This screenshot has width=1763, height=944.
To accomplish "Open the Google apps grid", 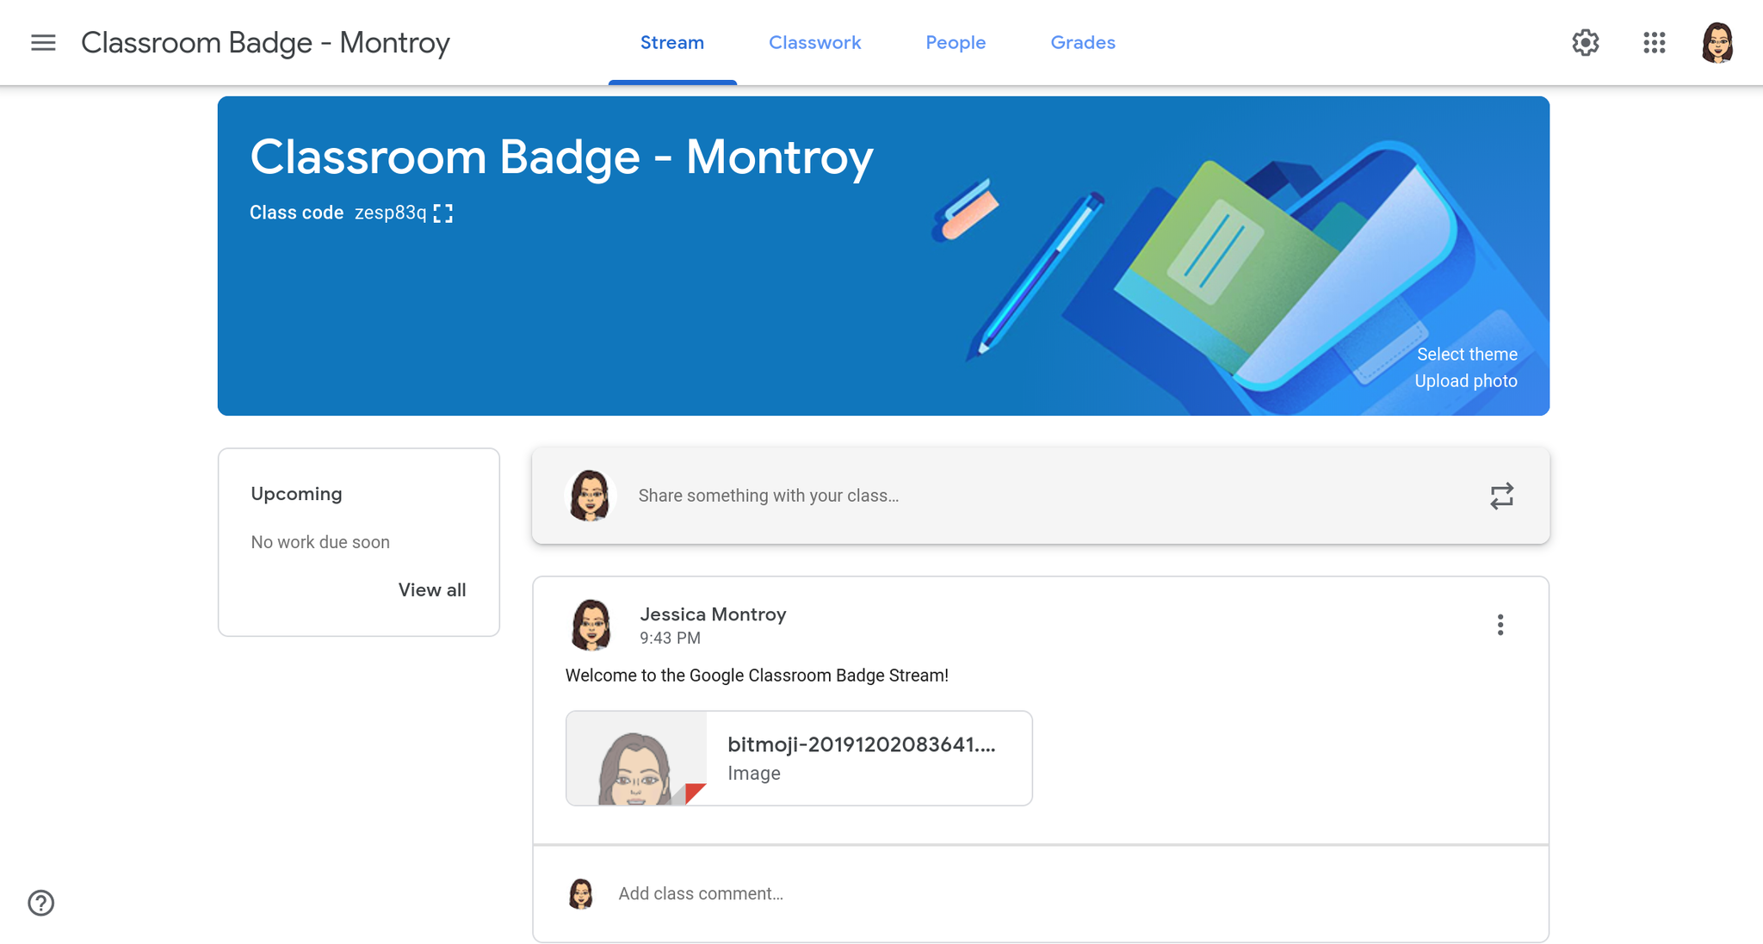I will [1654, 42].
